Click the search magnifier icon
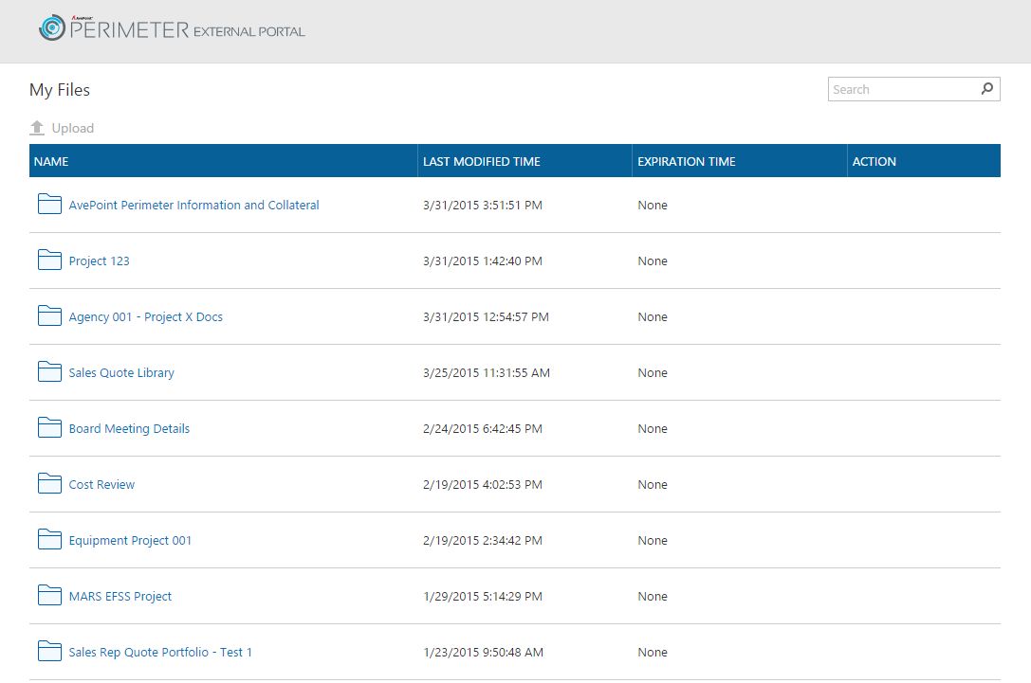The height and width of the screenshot is (683, 1031). pos(987,89)
